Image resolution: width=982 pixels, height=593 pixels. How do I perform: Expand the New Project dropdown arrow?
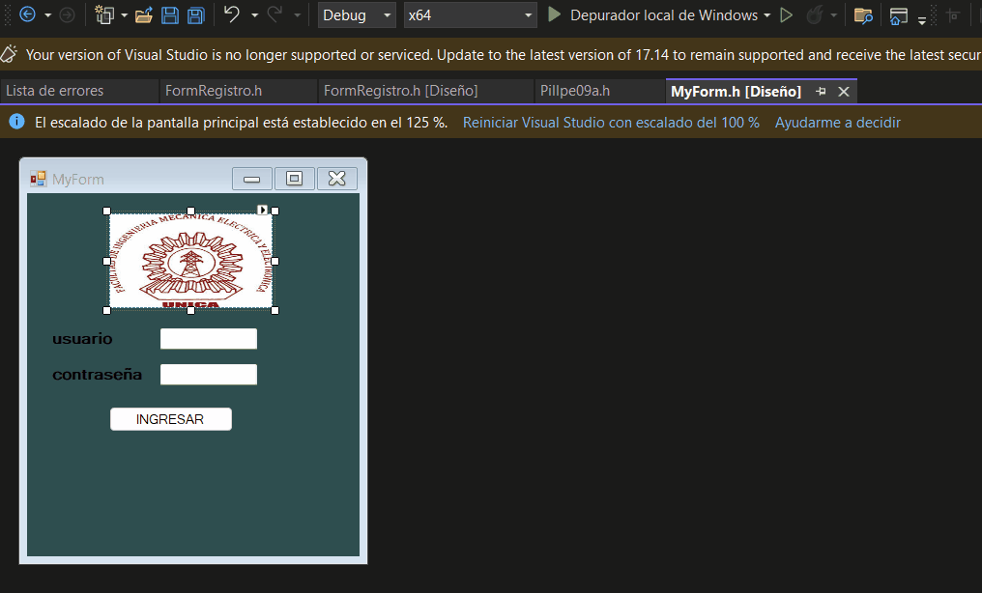pos(124,15)
